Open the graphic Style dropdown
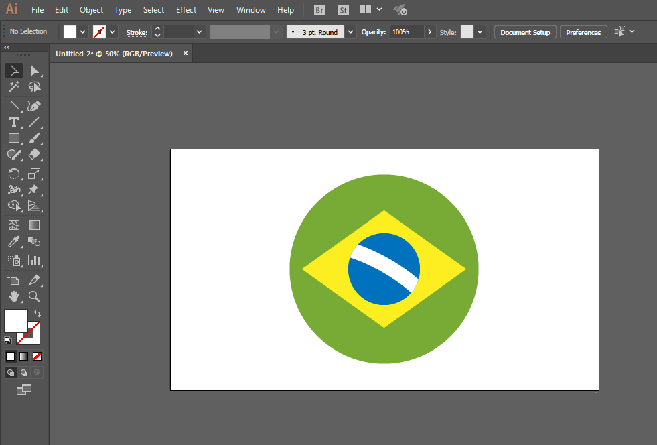Viewport: 657px width, 445px height. (x=480, y=32)
